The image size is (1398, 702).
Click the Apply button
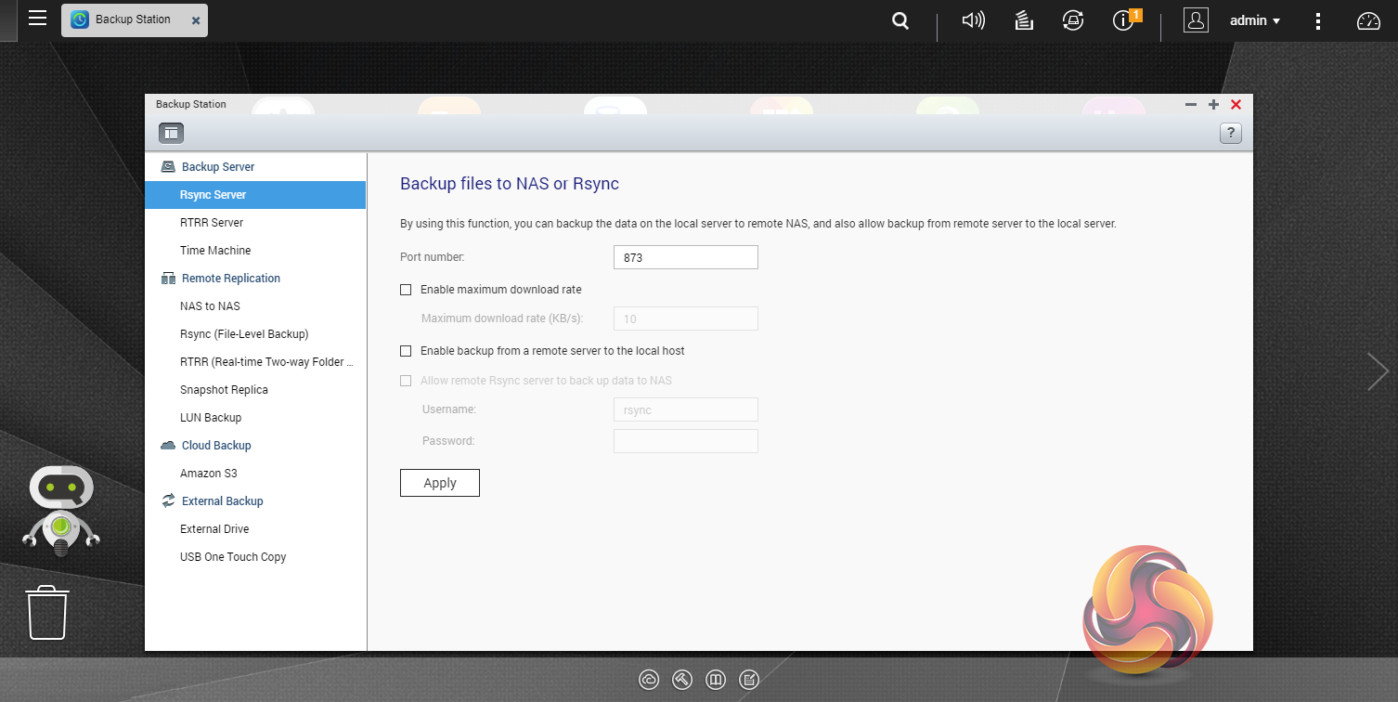pos(440,483)
